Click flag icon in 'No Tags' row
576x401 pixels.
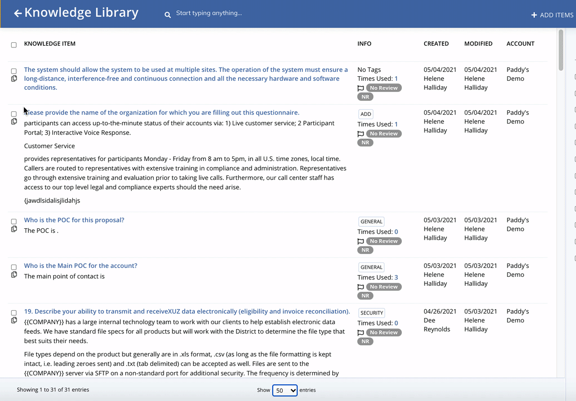(361, 88)
